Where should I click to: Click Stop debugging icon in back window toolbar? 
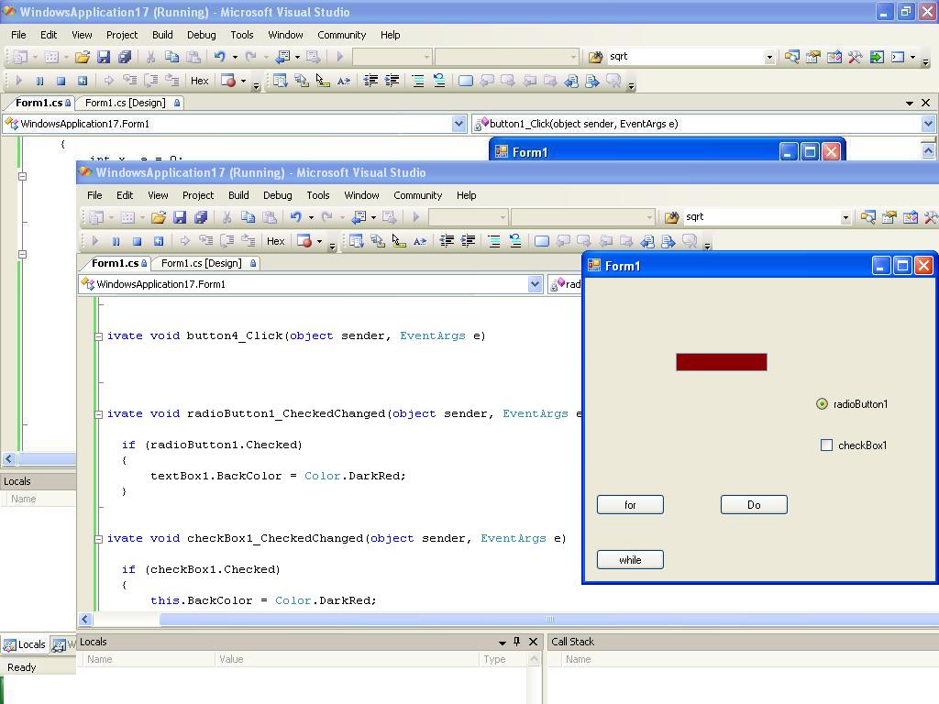click(61, 81)
